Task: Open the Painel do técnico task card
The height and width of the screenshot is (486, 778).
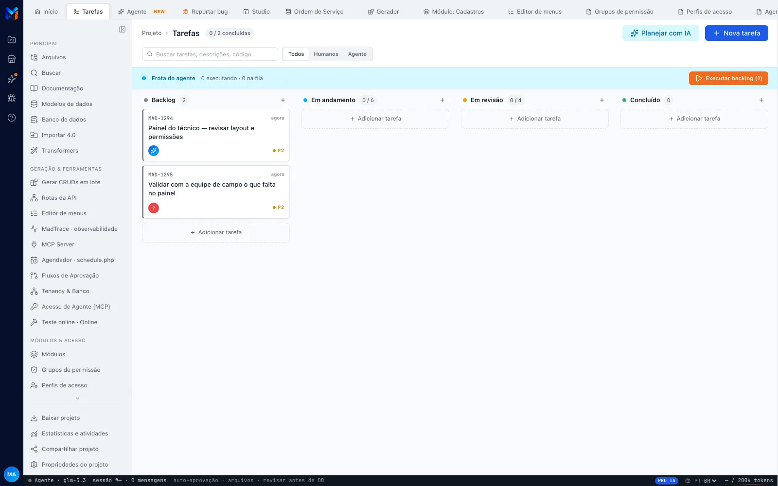Action: [216, 135]
